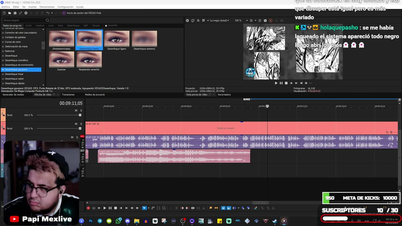Insert a marker with the orange flag
402x226 pixels.
point(211,208)
